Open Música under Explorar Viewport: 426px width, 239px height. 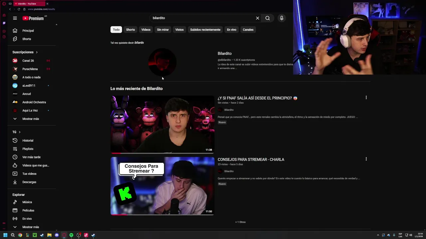tap(32, 202)
